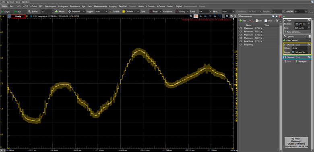Expand the Options button
Image resolution: width=314 pixels, height=152 pixels.
click(x=295, y=37)
